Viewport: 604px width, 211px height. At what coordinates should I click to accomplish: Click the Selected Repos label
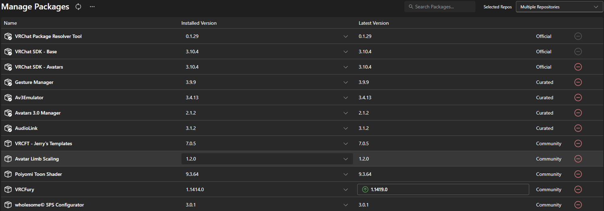498,7
